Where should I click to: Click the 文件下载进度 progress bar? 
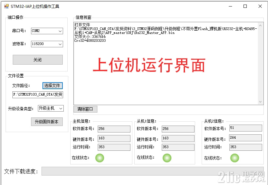coord(152,171)
